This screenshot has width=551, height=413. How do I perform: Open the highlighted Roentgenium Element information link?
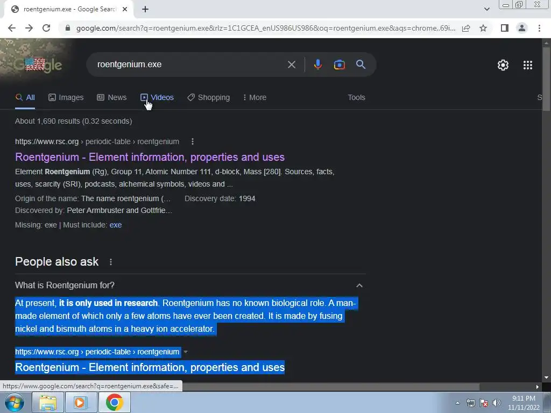150,367
